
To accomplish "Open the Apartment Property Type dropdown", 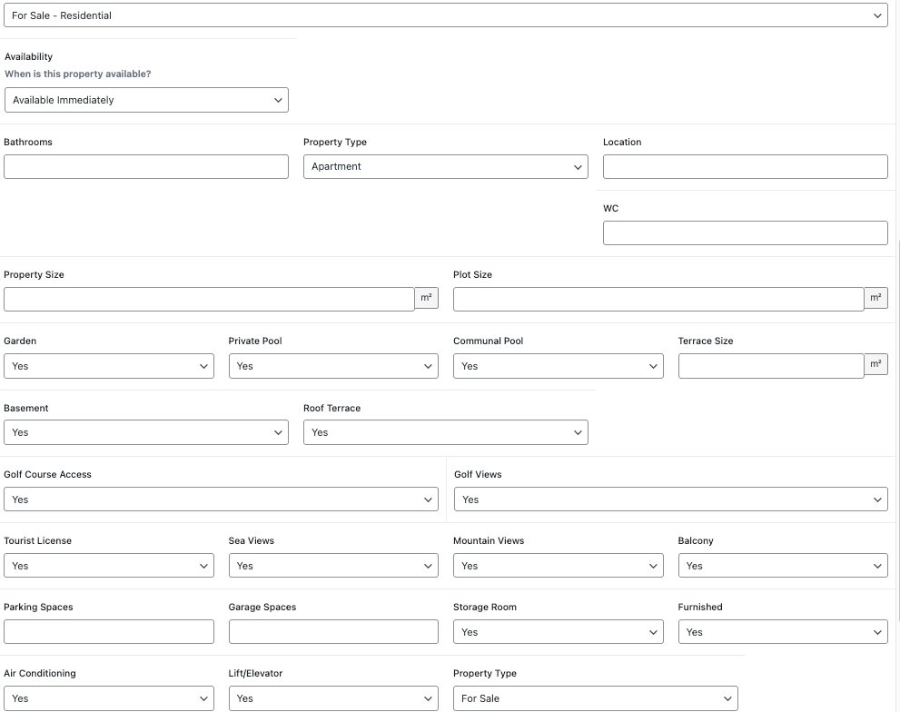I will [x=445, y=166].
